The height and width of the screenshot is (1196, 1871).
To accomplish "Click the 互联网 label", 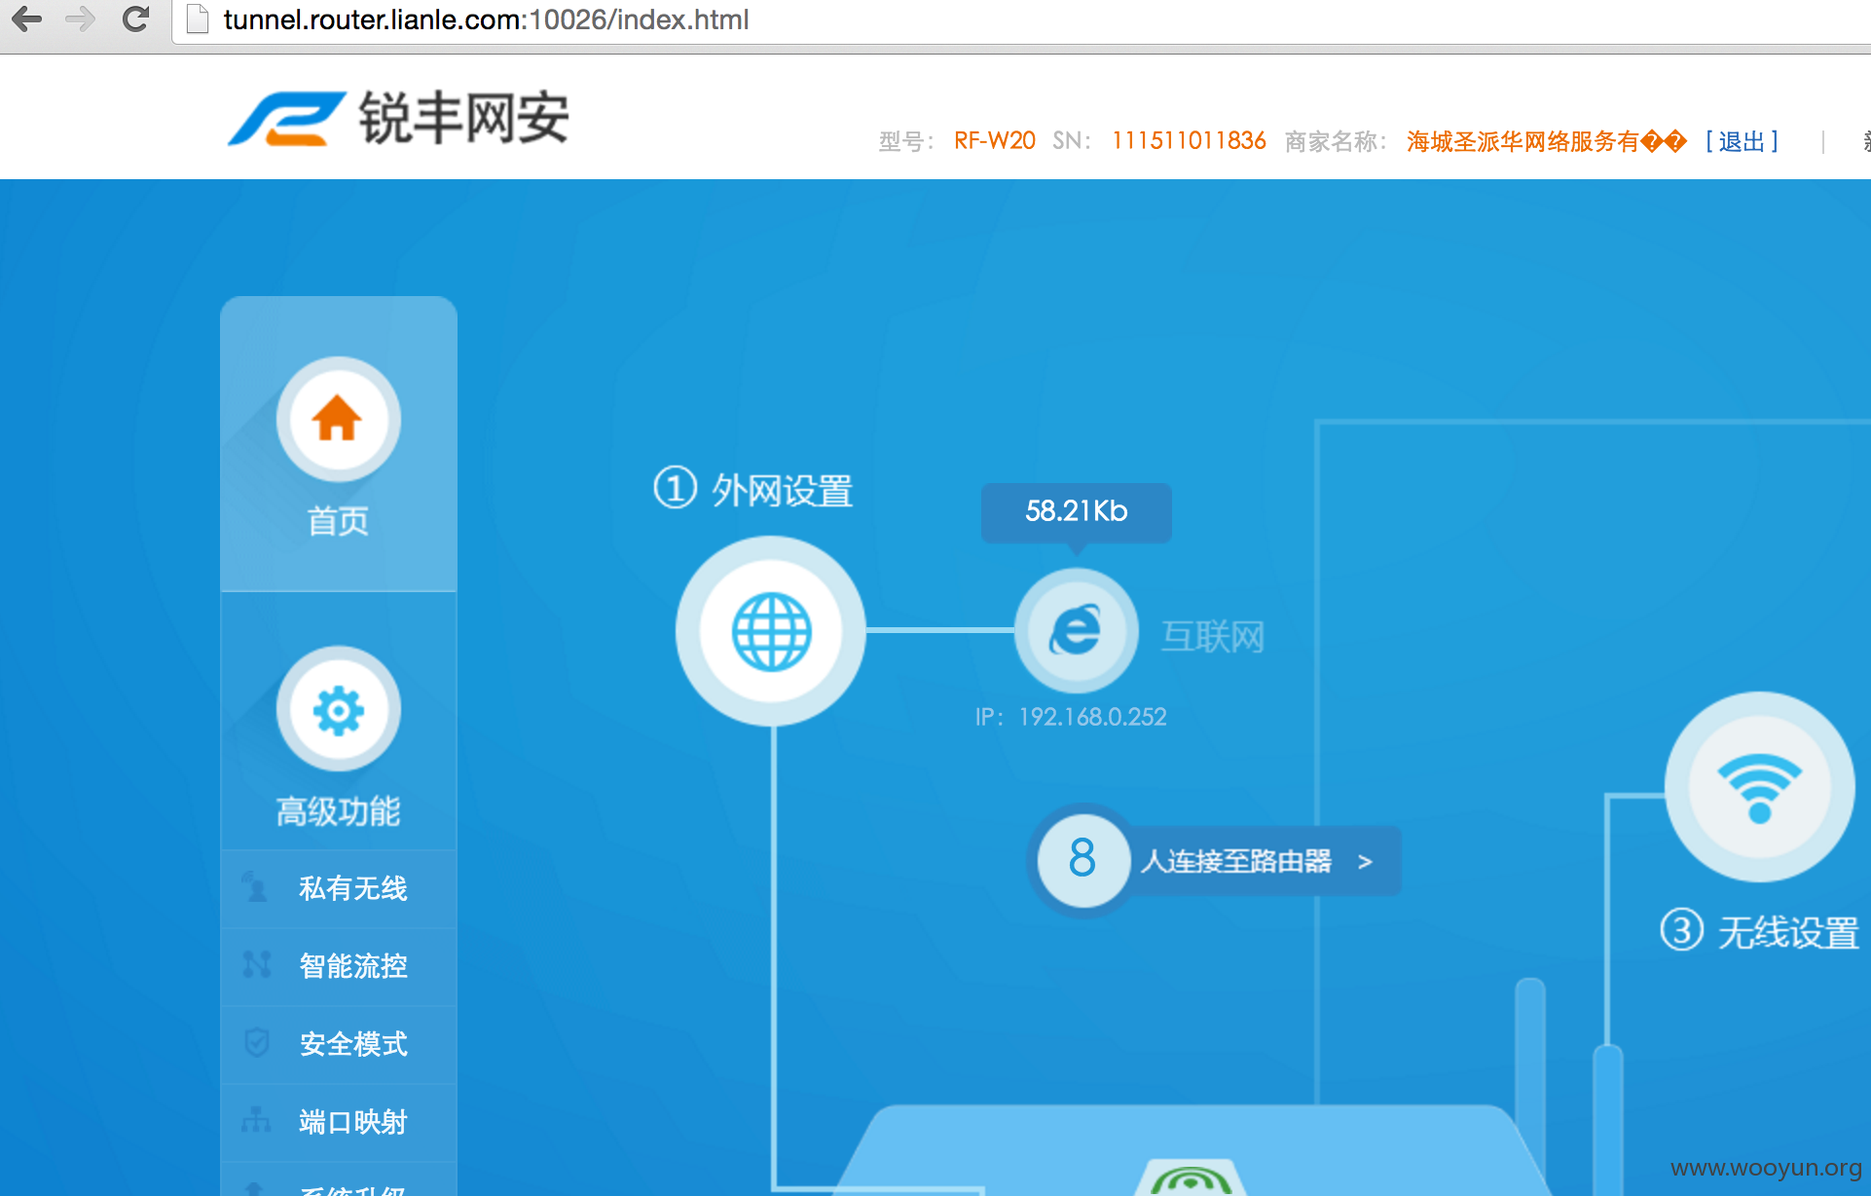I will click(1212, 637).
